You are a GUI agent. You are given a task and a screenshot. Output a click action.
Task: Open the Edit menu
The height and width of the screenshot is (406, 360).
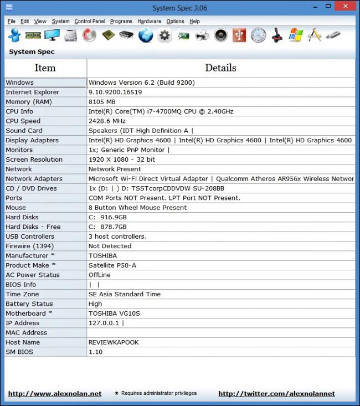24,21
